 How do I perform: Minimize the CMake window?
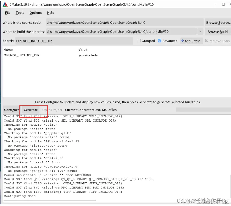pyautogui.click(x=216, y=4)
